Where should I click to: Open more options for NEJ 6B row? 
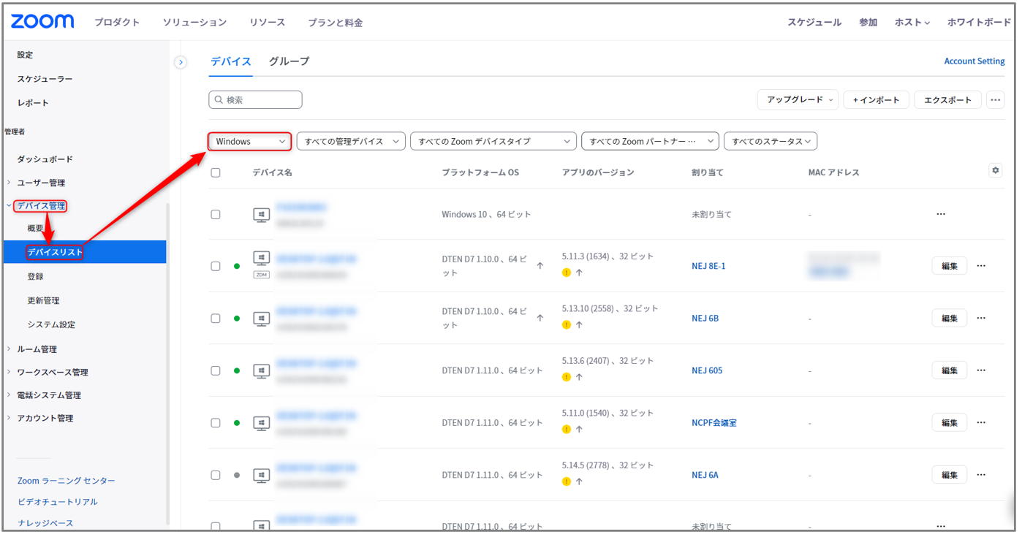[981, 318]
